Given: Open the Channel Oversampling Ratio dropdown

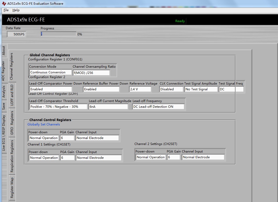Looking at the screenshot, I should tap(91, 73).
